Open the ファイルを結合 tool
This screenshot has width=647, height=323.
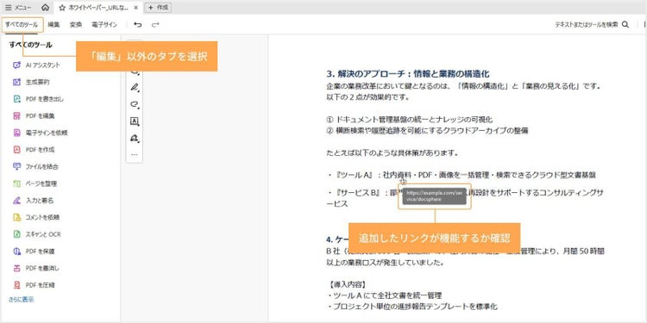coord(36,166)
